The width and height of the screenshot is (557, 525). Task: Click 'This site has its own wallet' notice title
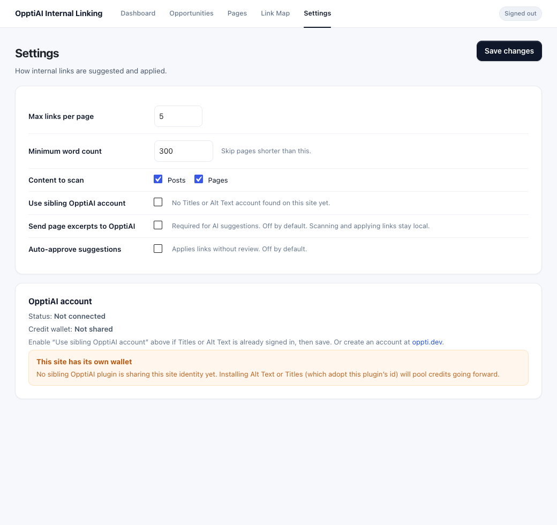click(84, 362)
